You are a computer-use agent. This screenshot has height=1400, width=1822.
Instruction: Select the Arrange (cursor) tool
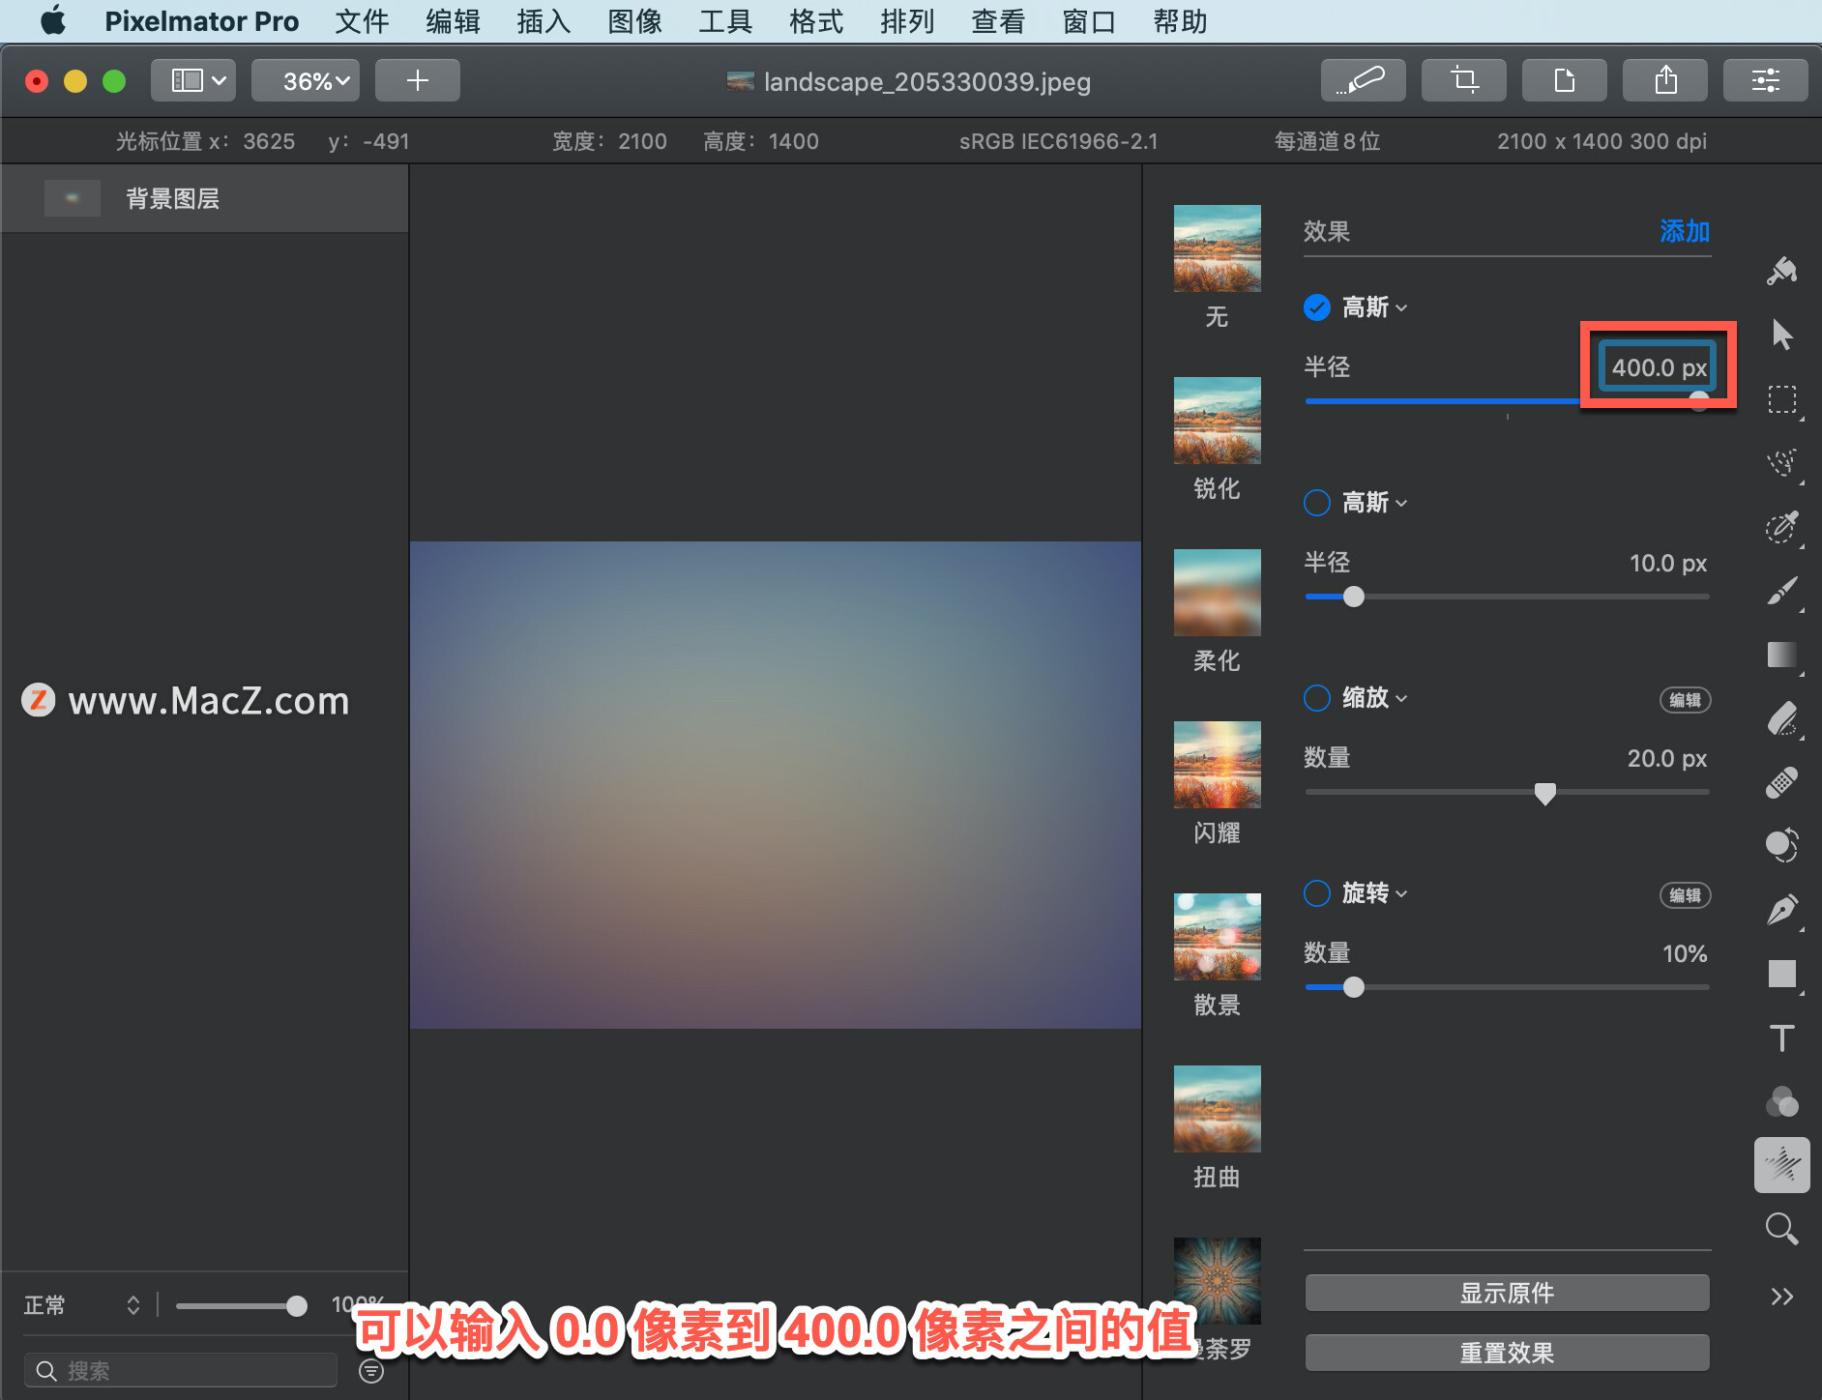pyautogui.click(x=1781, y=335)
